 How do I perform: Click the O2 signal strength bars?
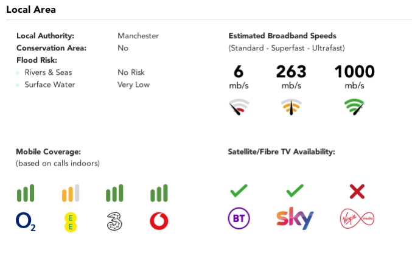click(26, 193)
